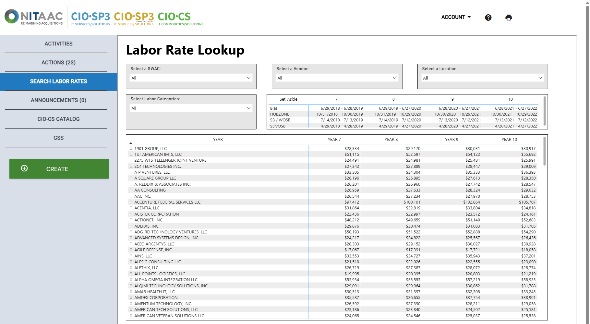Viewport: 590px width, 324px height.
Task: Click the sort arrow on the YEAR column
Action: (x=131, y=142)
